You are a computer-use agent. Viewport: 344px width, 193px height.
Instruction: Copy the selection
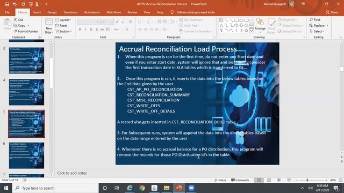[x=19, y=26]
